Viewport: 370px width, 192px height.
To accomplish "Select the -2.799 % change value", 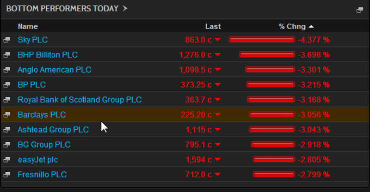I will [314, 174].
